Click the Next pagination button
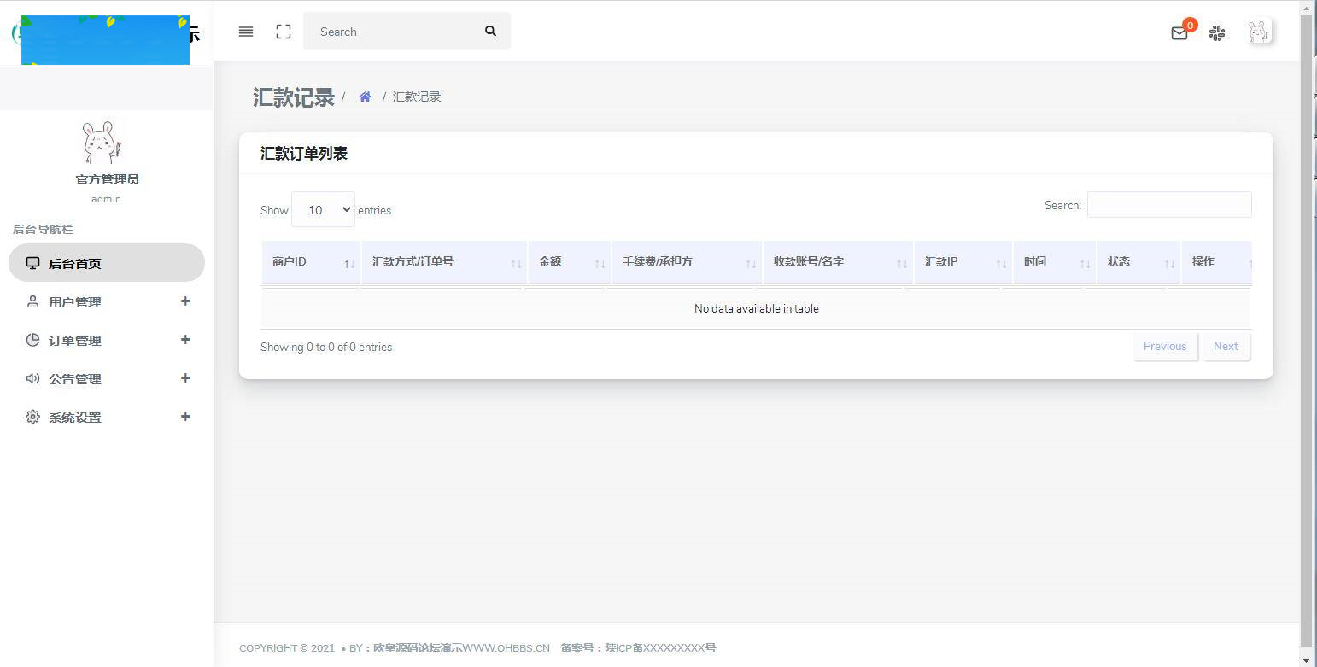Screen dimensions: 1317x667 1226,346
